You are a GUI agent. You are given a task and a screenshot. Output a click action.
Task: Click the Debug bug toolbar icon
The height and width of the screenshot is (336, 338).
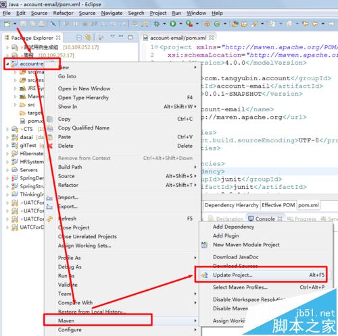(x=156, y=24)
